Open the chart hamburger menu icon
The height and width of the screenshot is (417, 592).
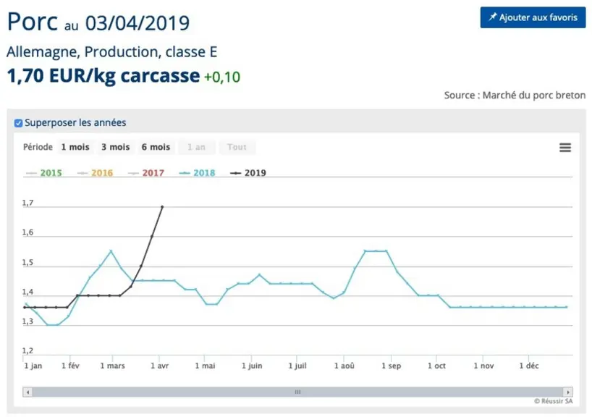tap(564, 147)
